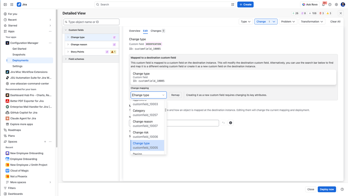Select Change risk option in dropdown list
Viewport: 348px width, 196px height.
(147, 134)
